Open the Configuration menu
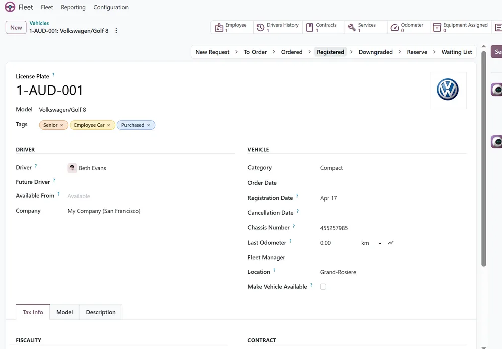This screenshot has height=349, width=502. click(x=111, y=7)
